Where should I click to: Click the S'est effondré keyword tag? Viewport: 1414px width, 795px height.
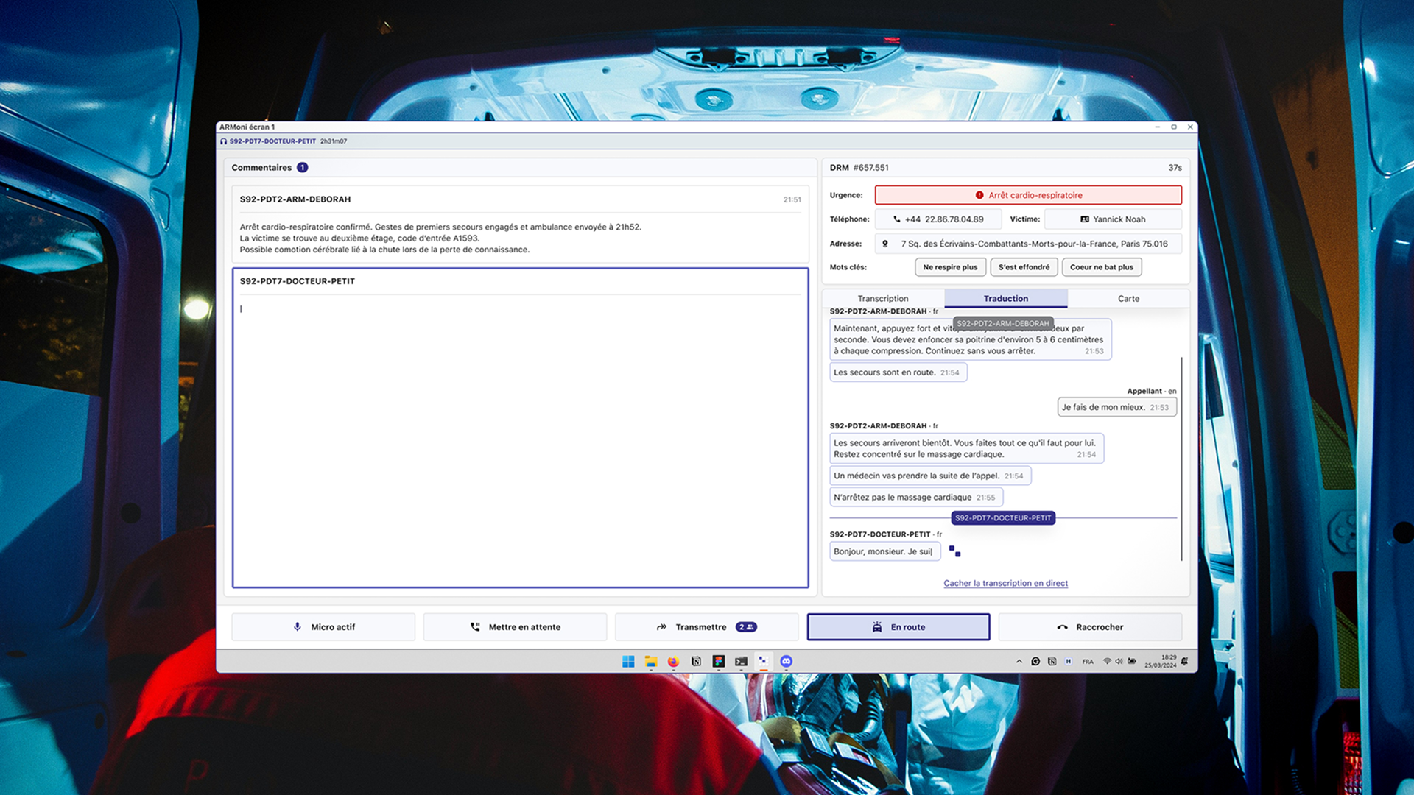(1024, 267)
